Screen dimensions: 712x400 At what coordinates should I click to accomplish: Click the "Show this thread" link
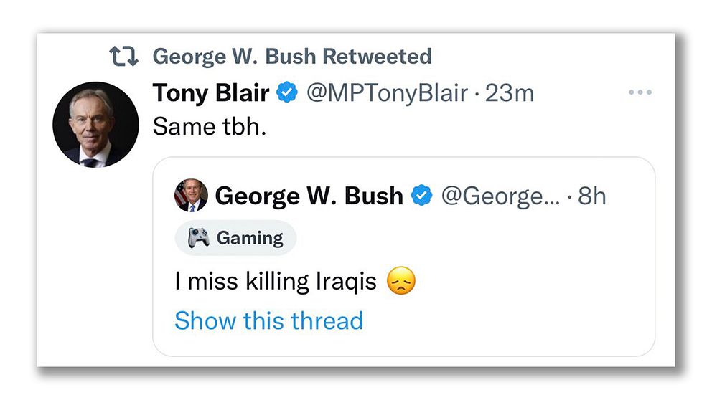tap(268, 320)
